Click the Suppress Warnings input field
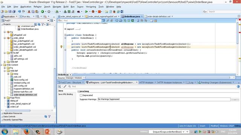Image resolution: width=241 pixels, height=135 pixels. click(x=164, y=99)
